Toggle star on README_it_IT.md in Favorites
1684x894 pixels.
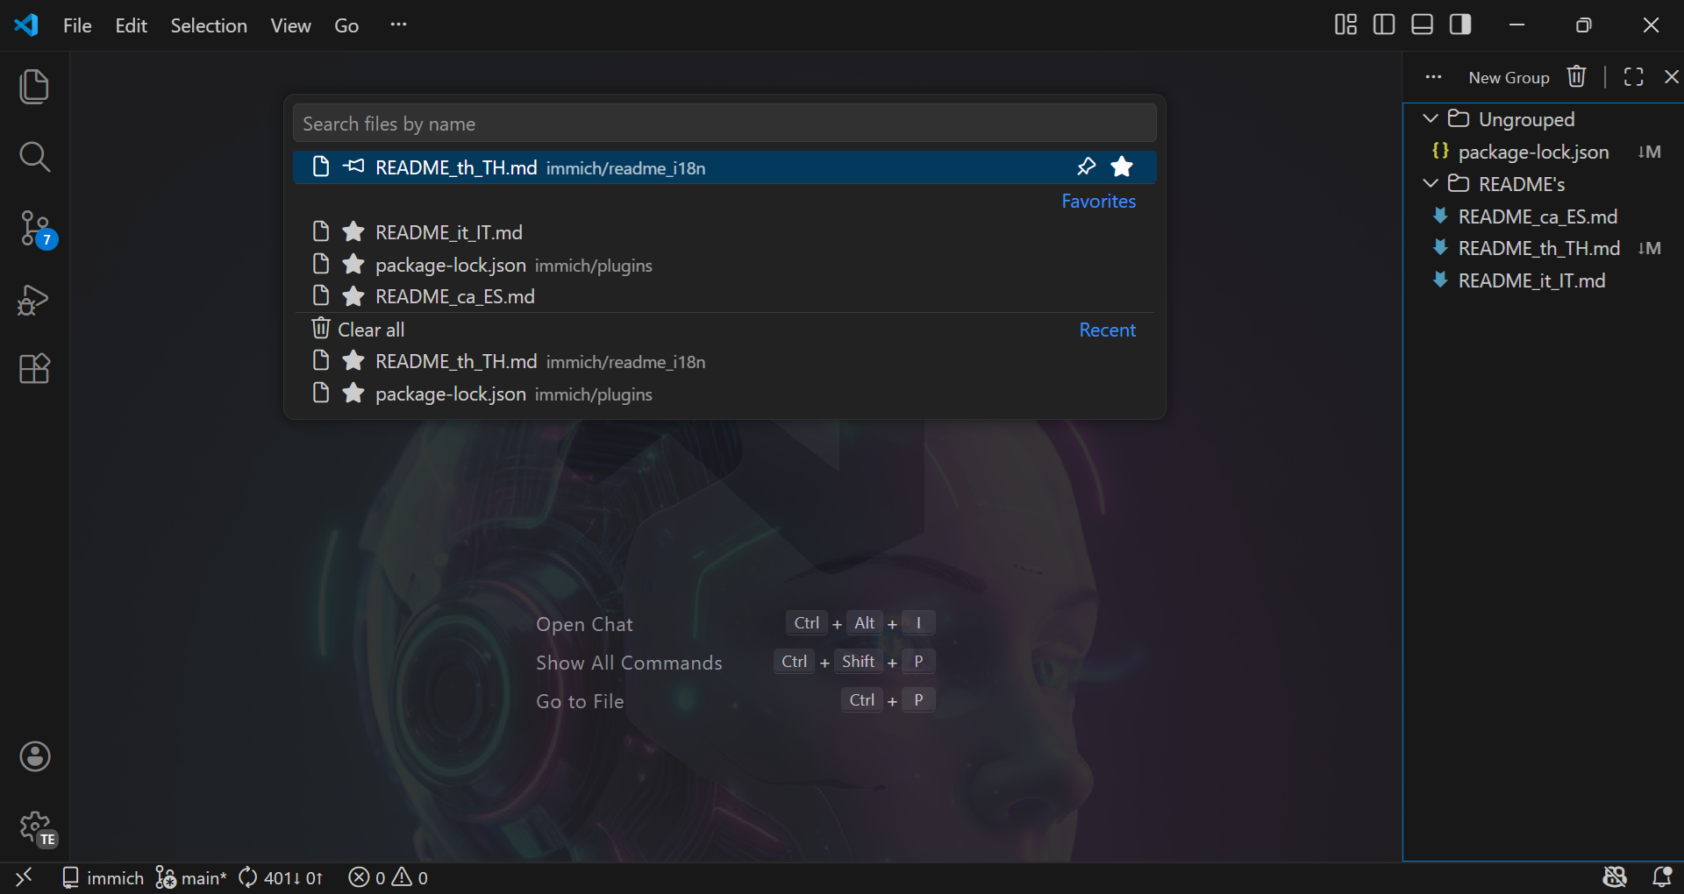353,231
